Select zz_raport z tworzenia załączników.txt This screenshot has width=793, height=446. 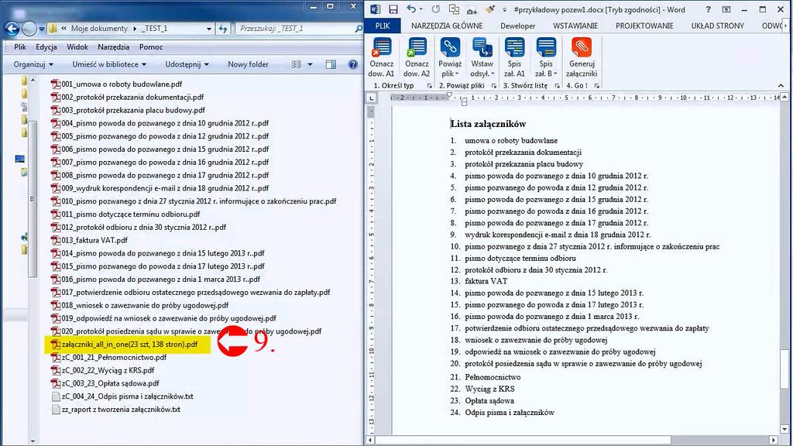[x=116, y=410]
